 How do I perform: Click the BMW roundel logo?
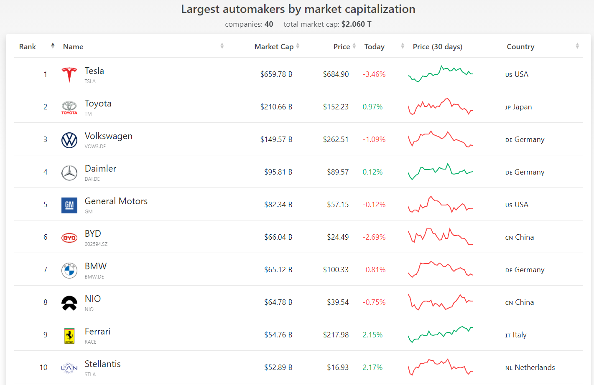coord(69,271)
